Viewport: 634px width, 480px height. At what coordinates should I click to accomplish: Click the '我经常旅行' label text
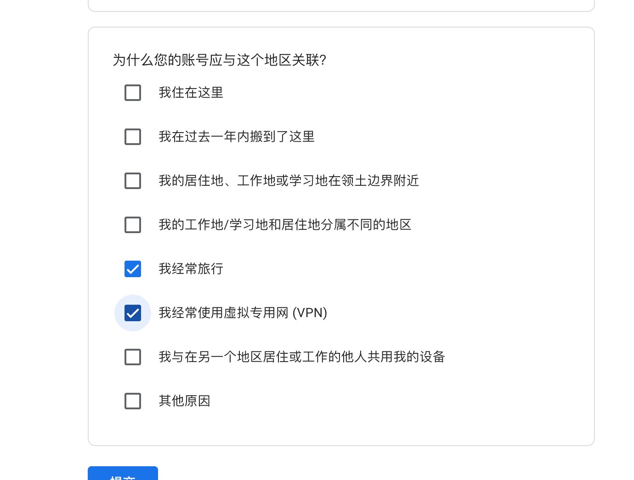point(191,269)
